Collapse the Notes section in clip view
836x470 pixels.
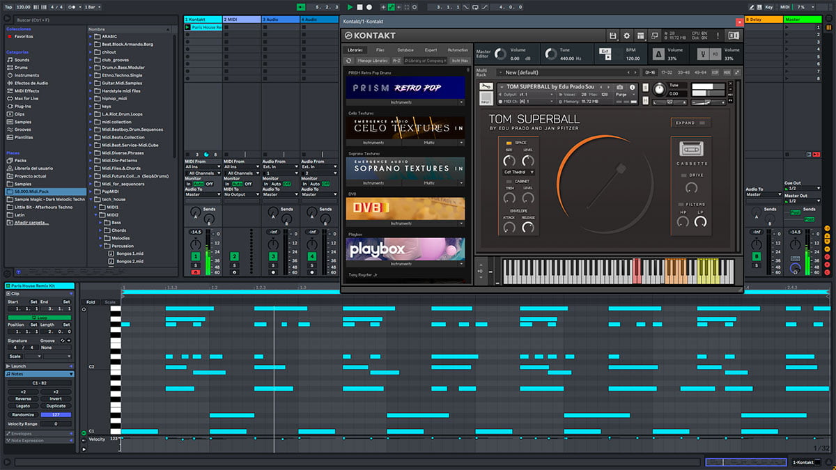pos(70,374)
